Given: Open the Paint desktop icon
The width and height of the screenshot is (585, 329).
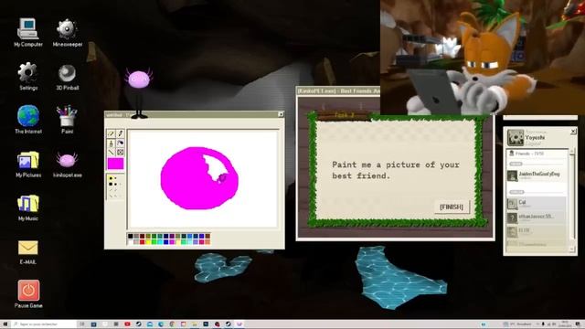Looking at the screenshot, I should 67,120.
